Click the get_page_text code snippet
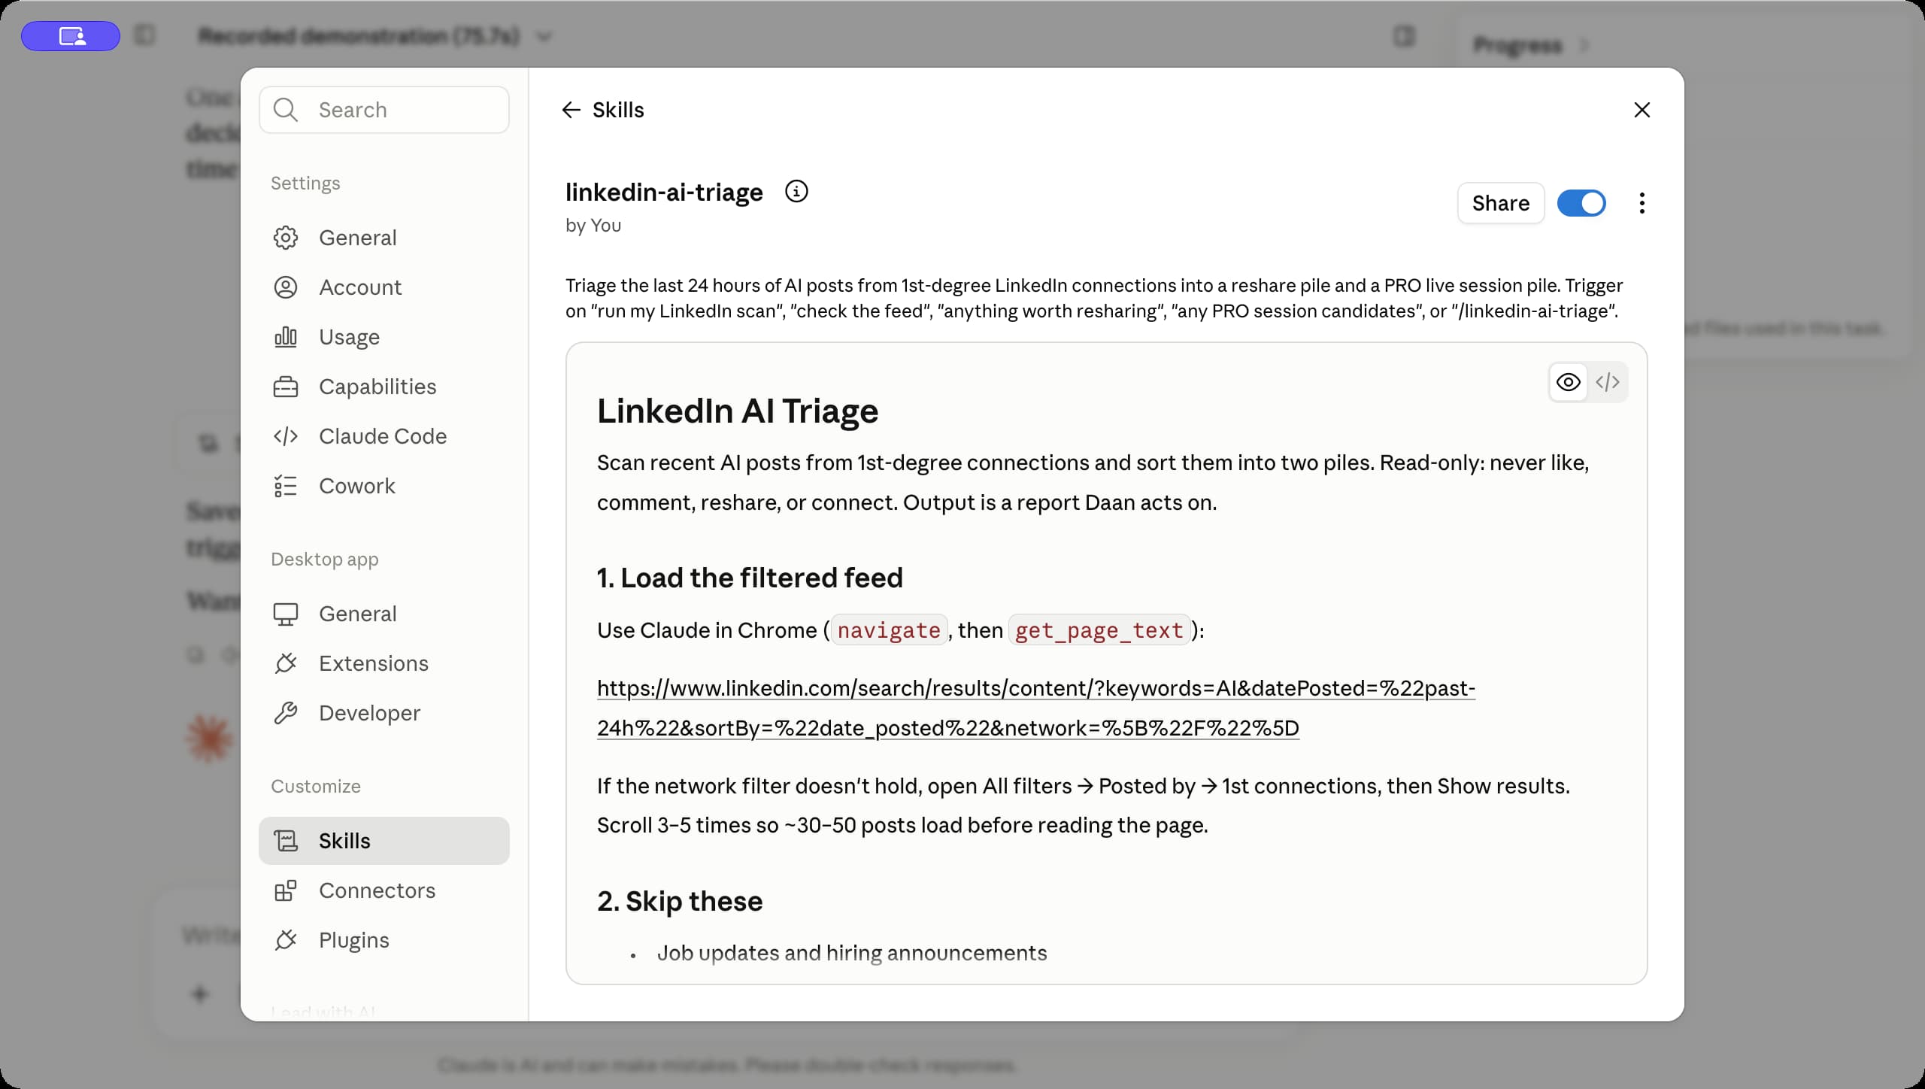Image resolution: width=1925 pixels, height=1089 pixels. (x=1099, y=630)
